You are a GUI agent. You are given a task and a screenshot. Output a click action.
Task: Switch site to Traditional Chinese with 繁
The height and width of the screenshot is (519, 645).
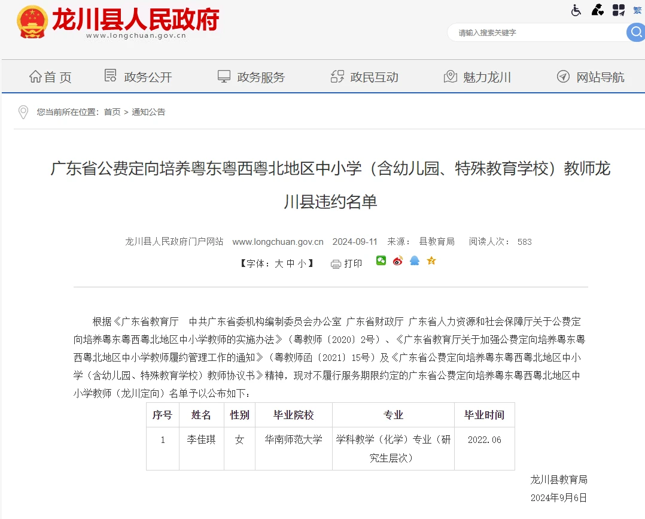[x=637, y=10]
